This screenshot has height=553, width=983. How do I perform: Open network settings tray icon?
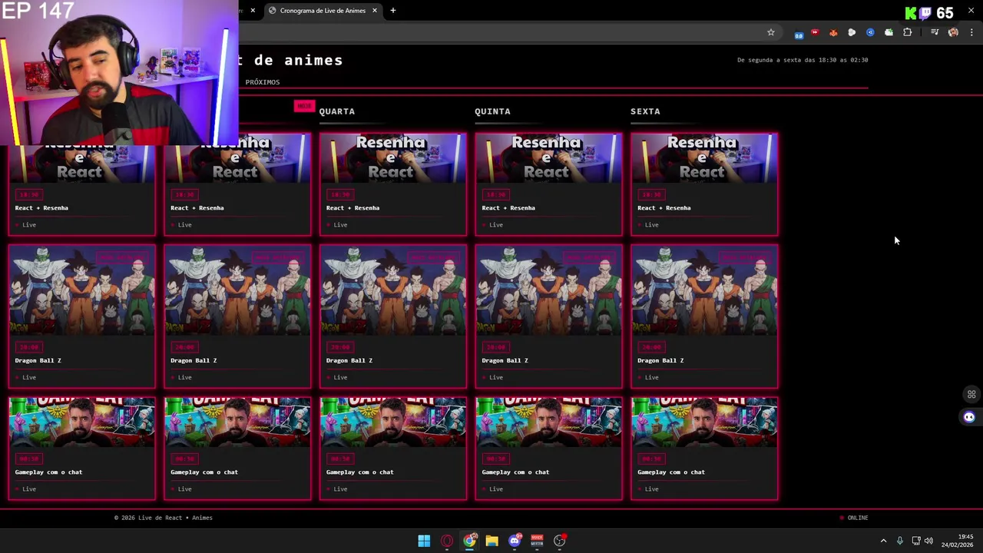[915, 541]
